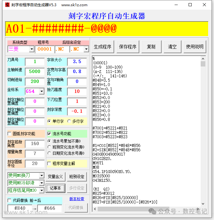The height and width of the screenshot is (220, 214).
Task: Click the 刻字深度 -0.1 field
Action: click(x=77, y=112)
